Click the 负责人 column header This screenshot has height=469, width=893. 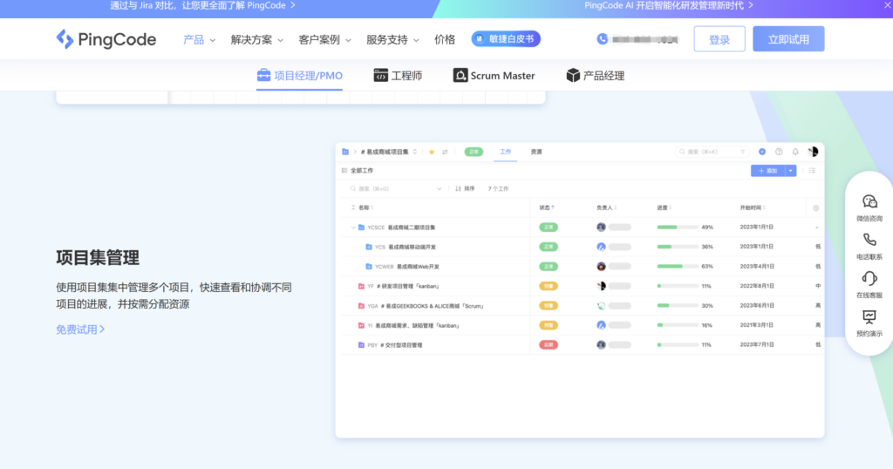(x=607, y=207)
